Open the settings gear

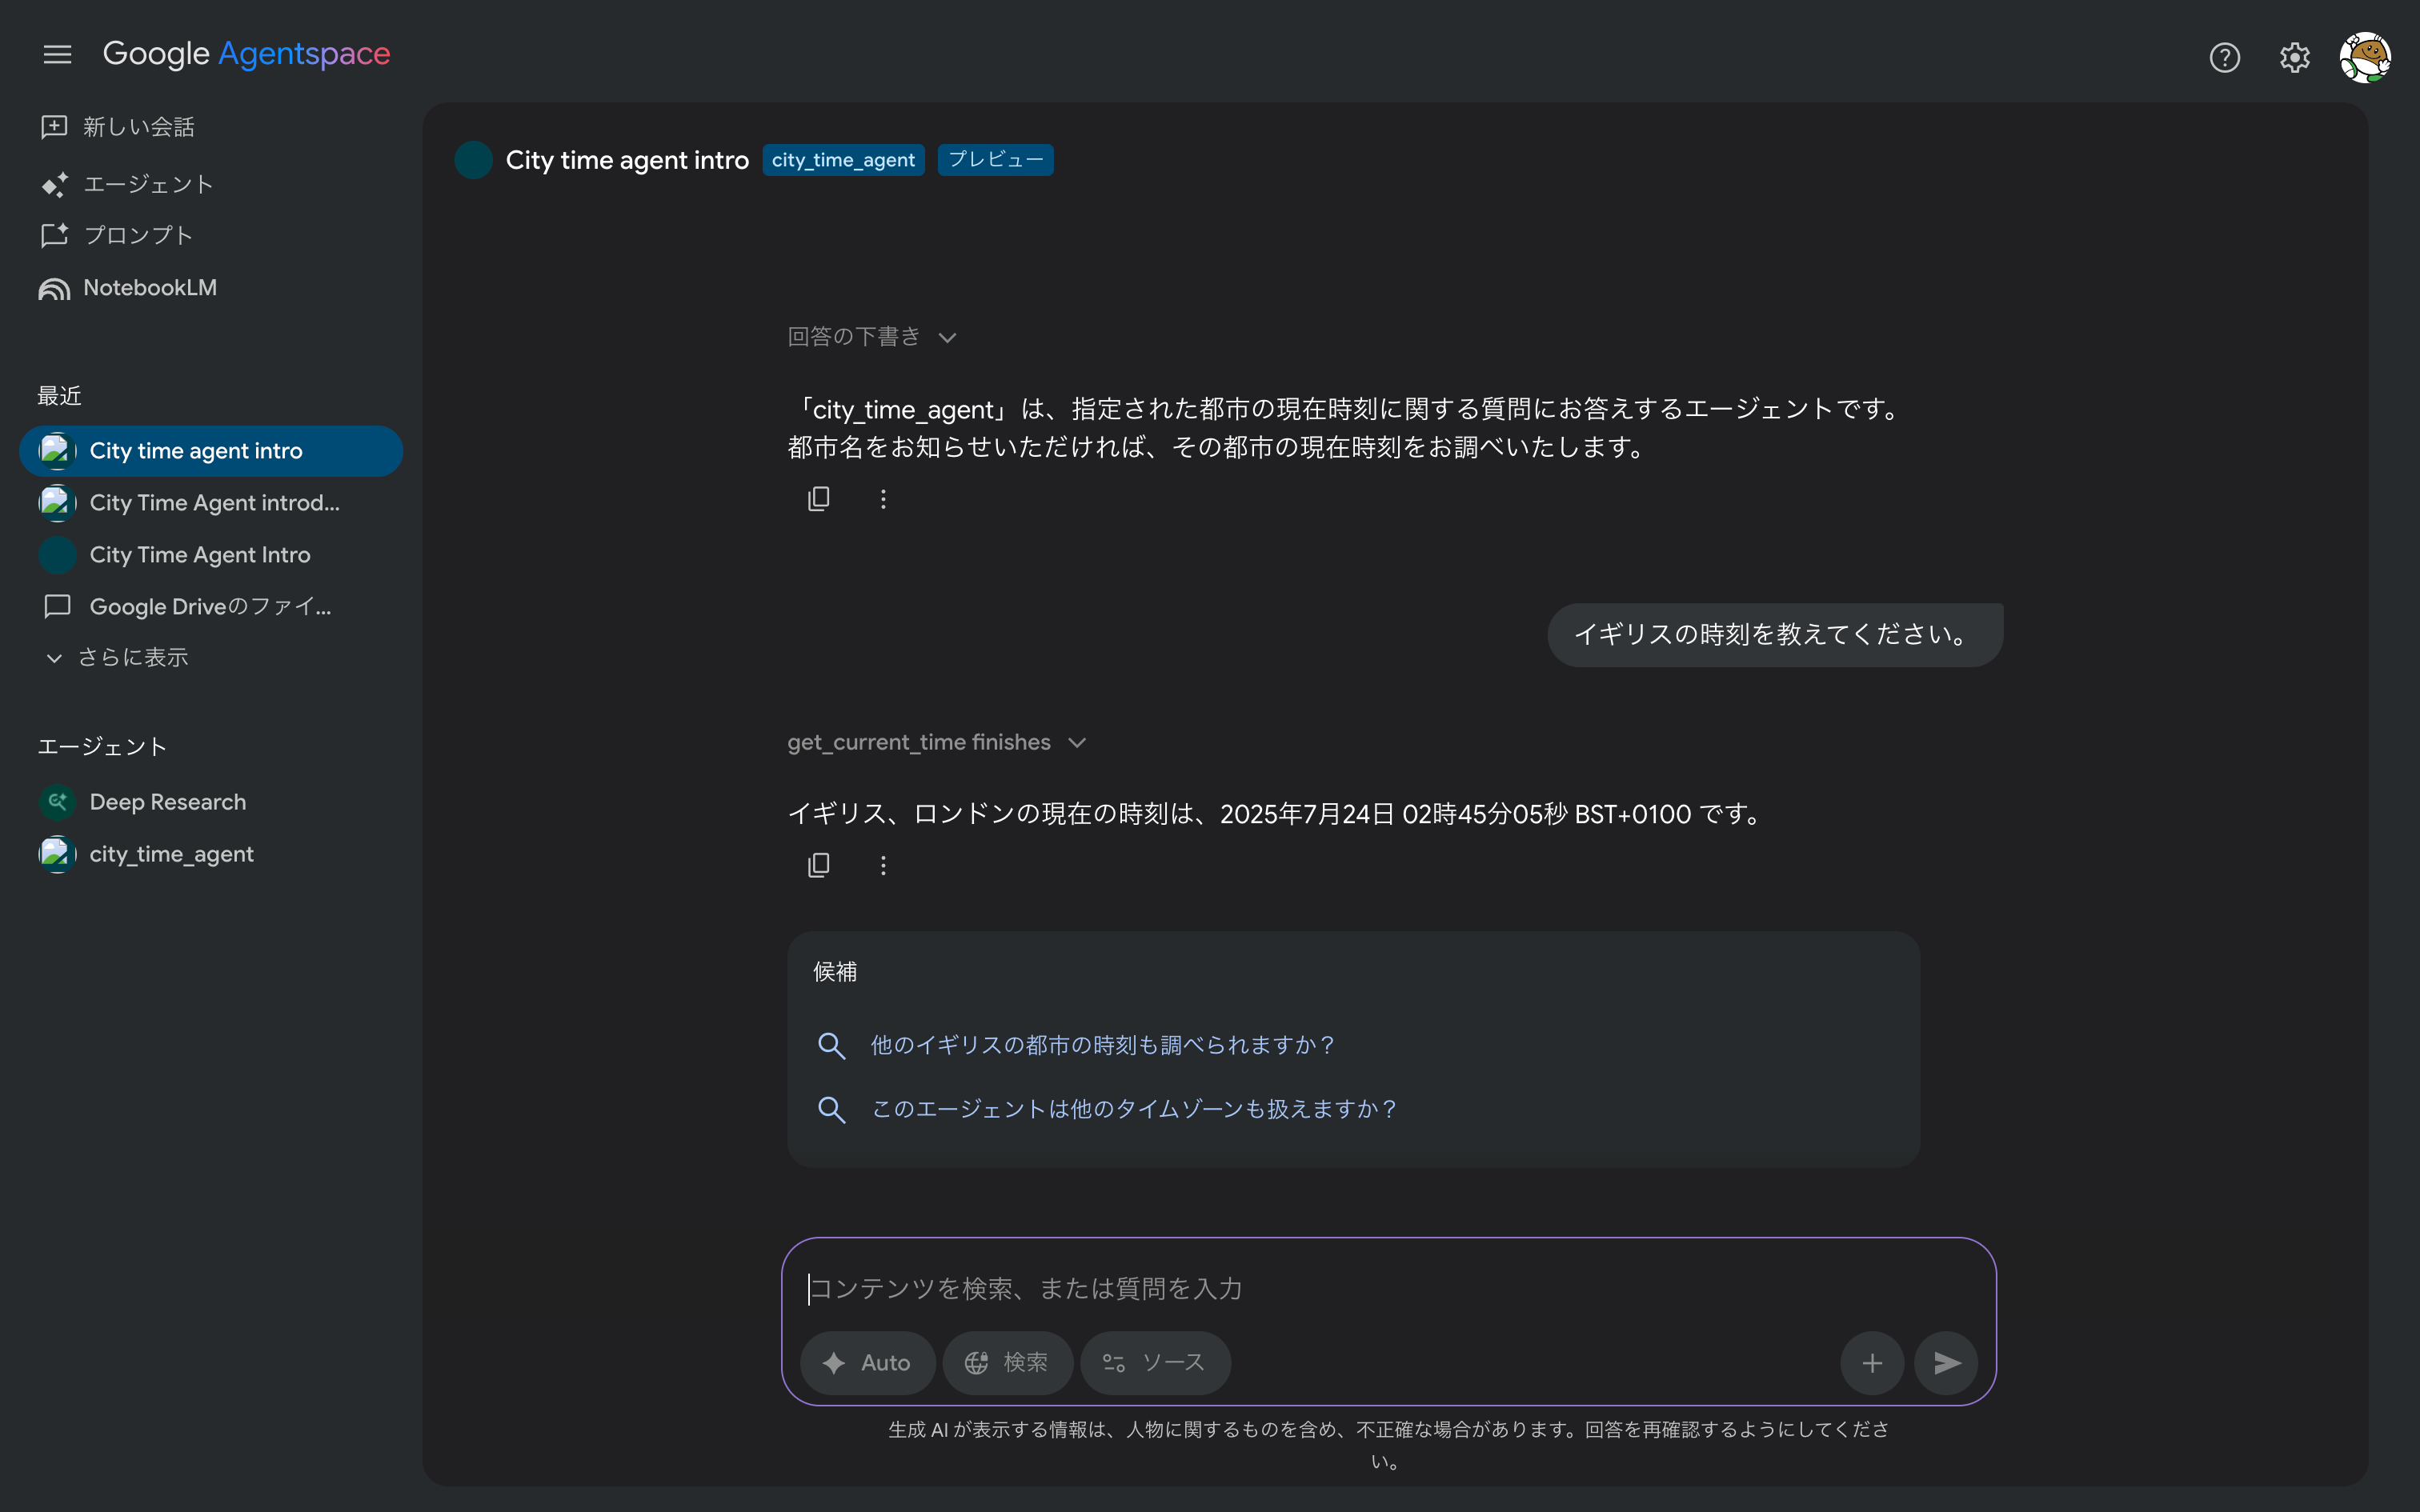2294,57
